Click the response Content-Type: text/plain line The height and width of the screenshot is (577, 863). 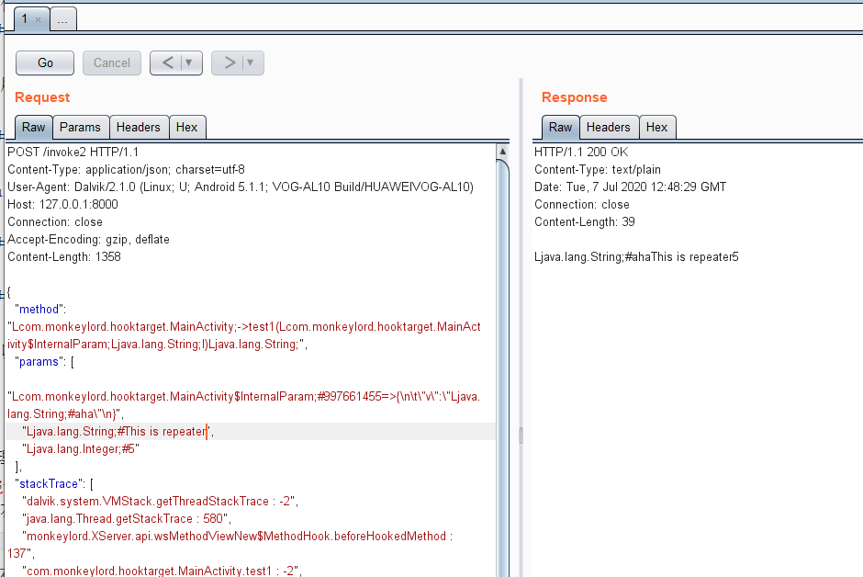tap(598, 170)
